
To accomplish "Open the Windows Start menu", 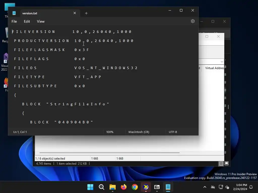I will pos(90,187).
